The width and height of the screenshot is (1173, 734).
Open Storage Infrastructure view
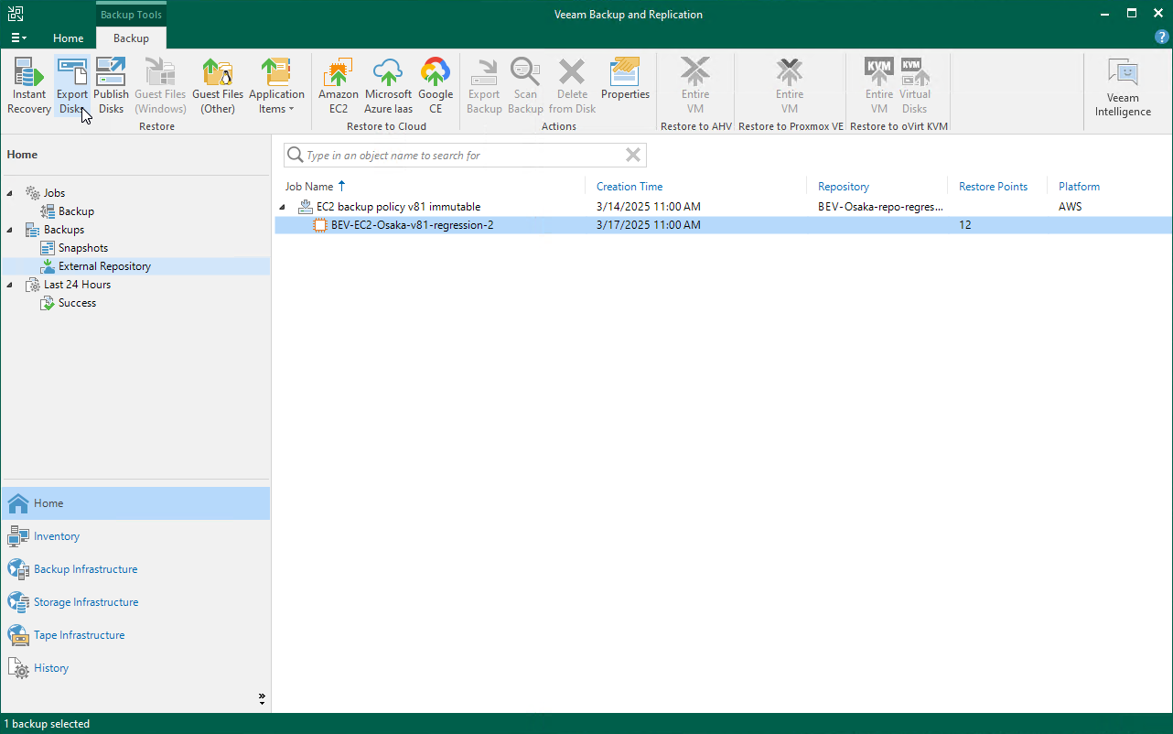(x=135, y=602)
